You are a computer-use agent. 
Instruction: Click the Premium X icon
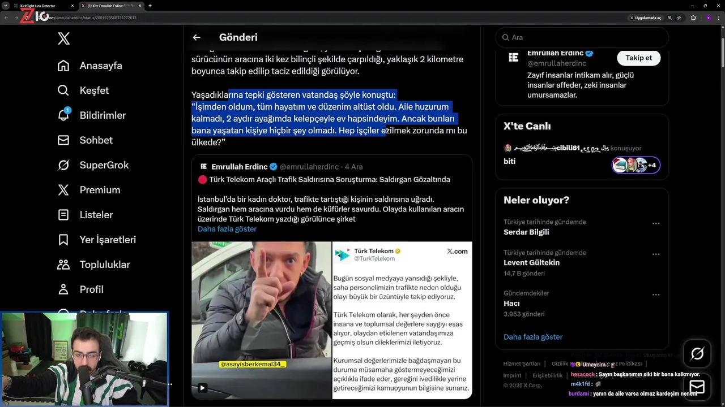(63, 190)
